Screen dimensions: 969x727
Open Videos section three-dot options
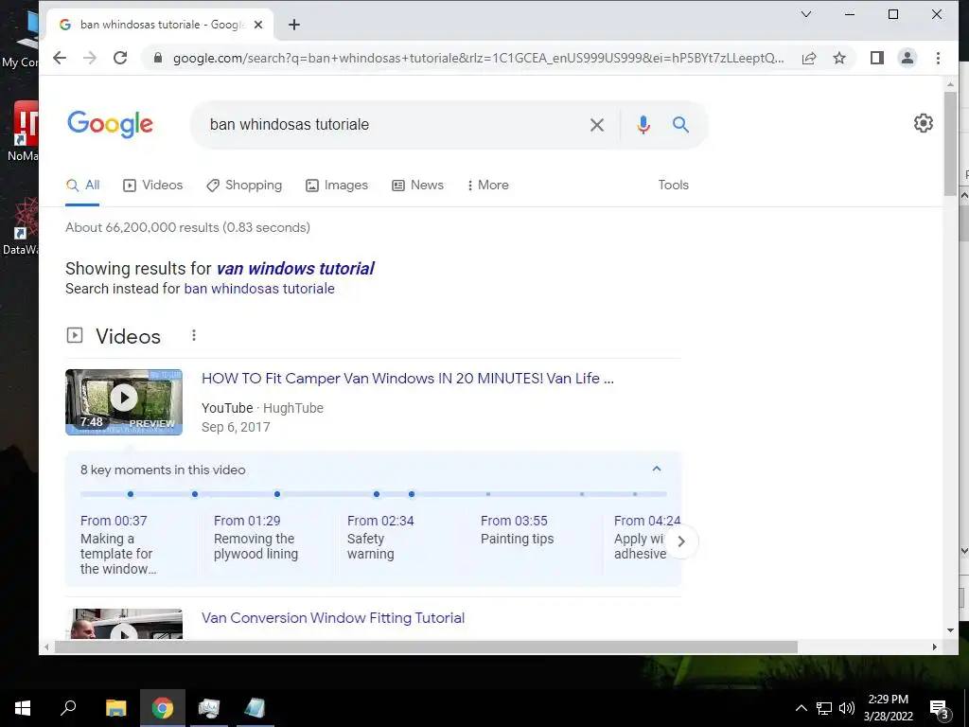(193, 335)
